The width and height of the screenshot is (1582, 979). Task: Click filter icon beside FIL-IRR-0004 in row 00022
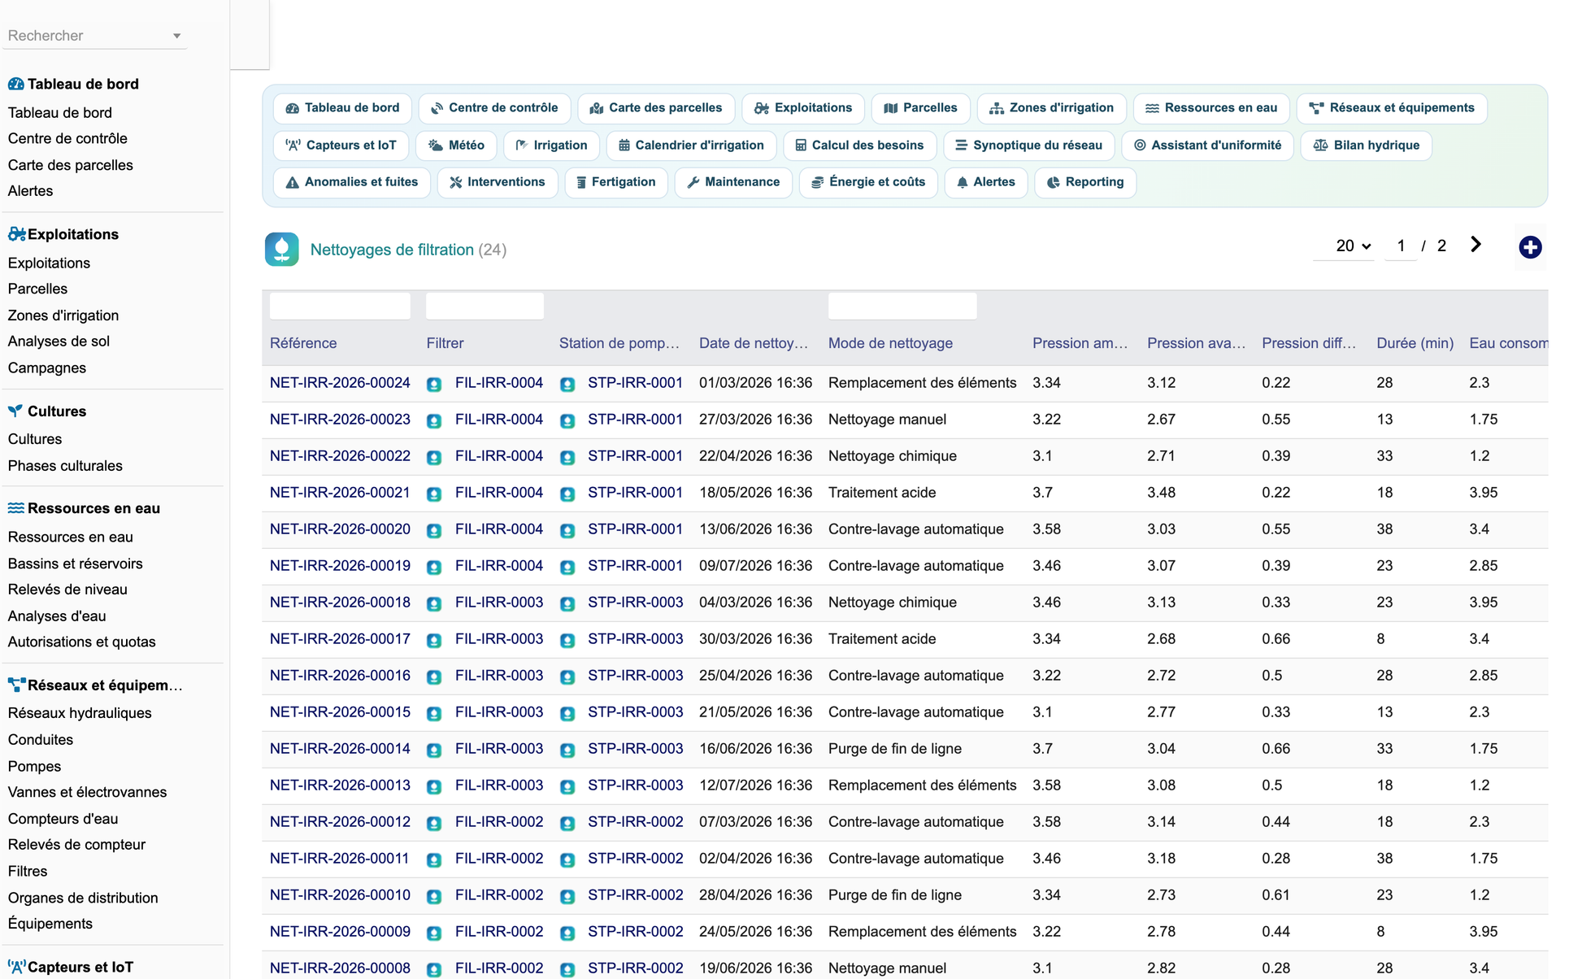click(434, 457)
